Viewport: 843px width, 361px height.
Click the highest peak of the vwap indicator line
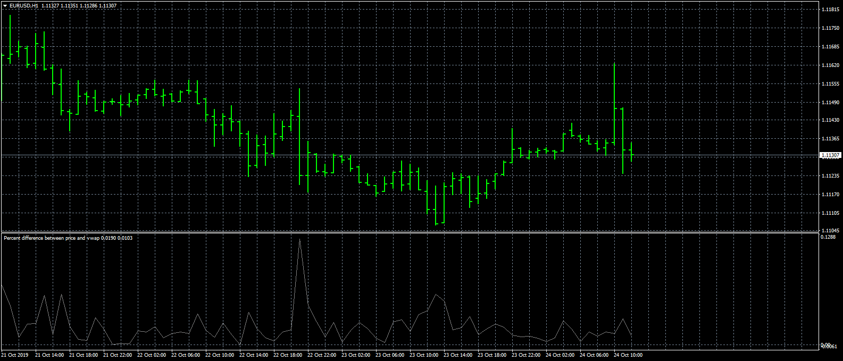pos(299,240)
